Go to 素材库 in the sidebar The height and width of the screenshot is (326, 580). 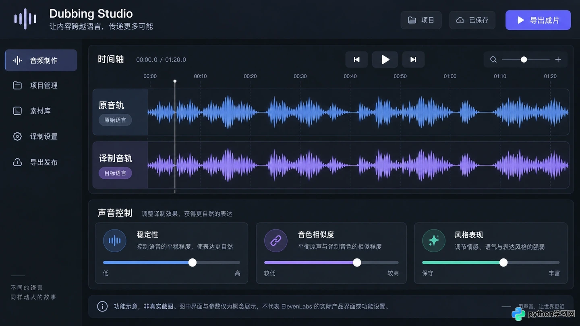coord(41,111)
